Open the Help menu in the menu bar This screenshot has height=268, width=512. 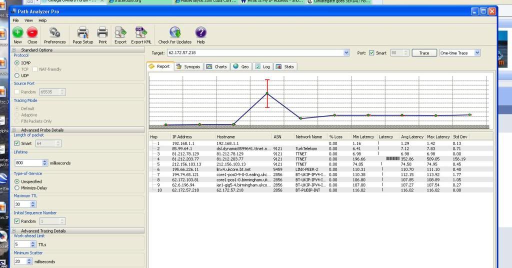pos(42,20)
